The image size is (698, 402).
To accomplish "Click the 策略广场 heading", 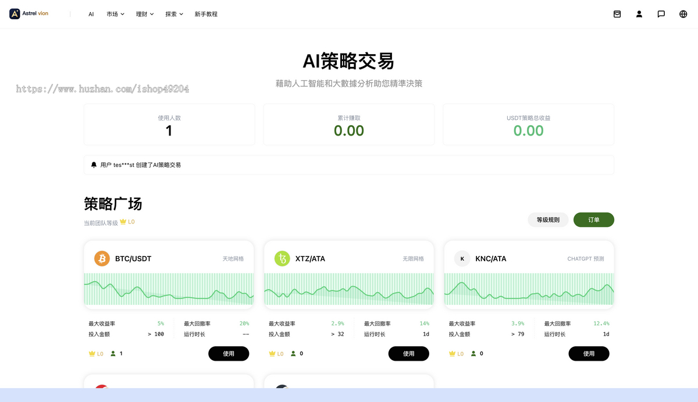I will (113, 204).
